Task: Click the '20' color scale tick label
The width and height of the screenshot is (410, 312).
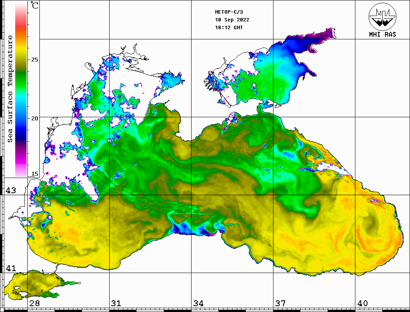Action: point(34,118)
